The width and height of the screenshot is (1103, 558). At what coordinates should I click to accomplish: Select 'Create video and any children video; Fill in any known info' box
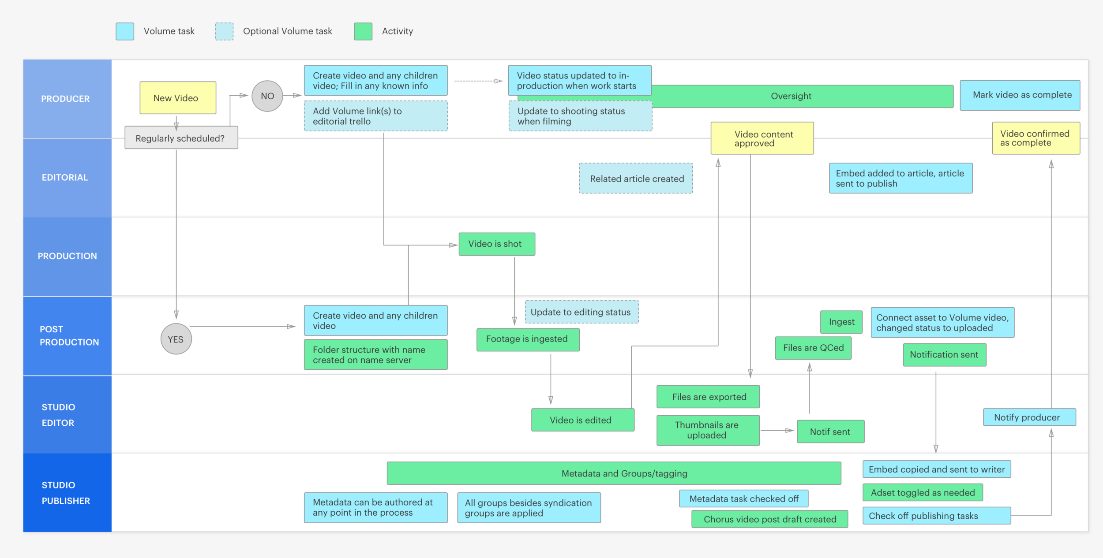pos(376,80)
